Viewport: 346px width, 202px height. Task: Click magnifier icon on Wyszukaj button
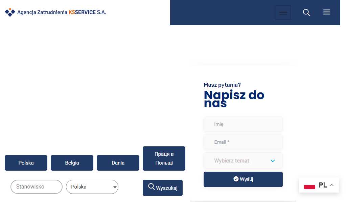(x=152, y=187)
